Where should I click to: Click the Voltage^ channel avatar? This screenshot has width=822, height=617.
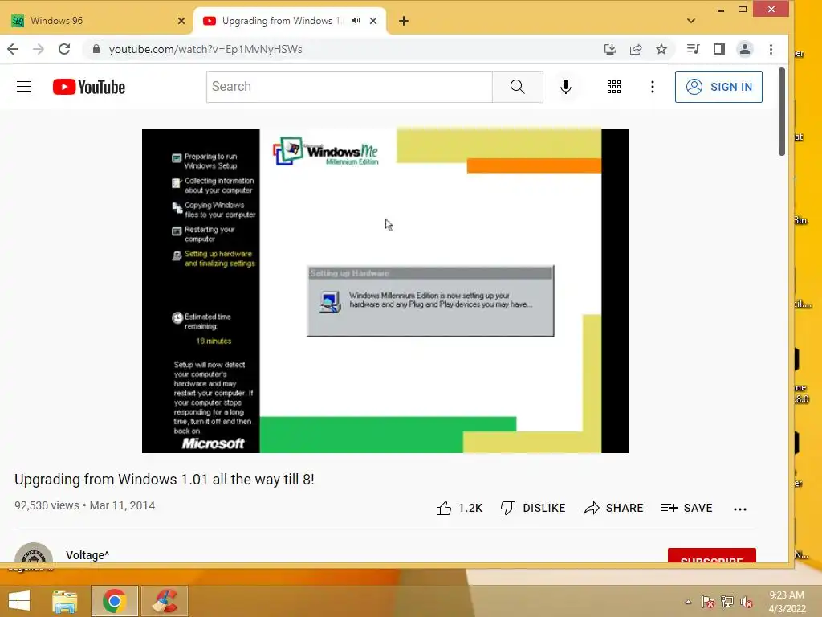34,554
